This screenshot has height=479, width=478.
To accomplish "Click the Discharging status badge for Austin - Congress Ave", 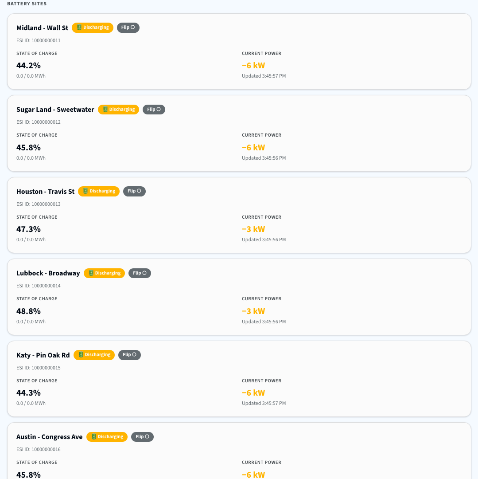I will pyautogui.click(x=107, y=437).
